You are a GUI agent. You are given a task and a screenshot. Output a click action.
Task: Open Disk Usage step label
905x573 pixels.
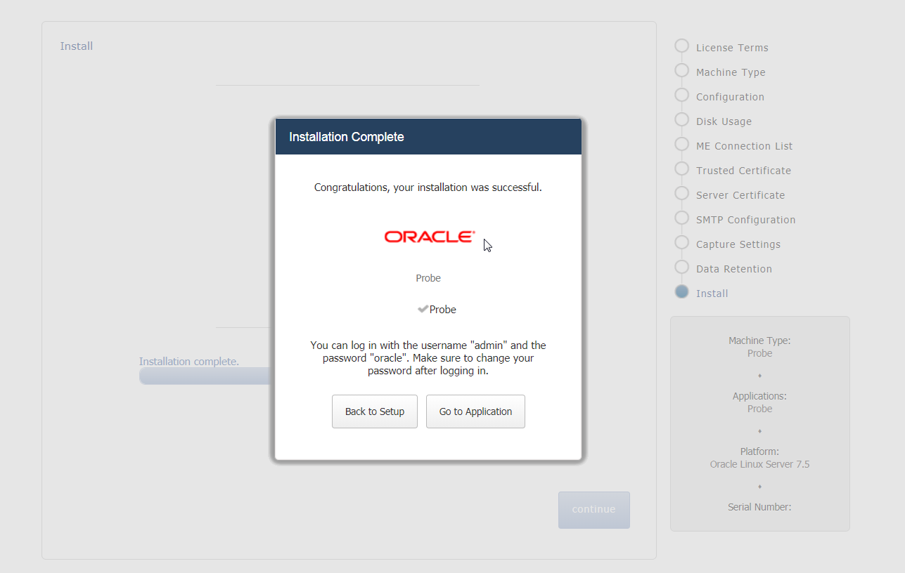(724, 121)
